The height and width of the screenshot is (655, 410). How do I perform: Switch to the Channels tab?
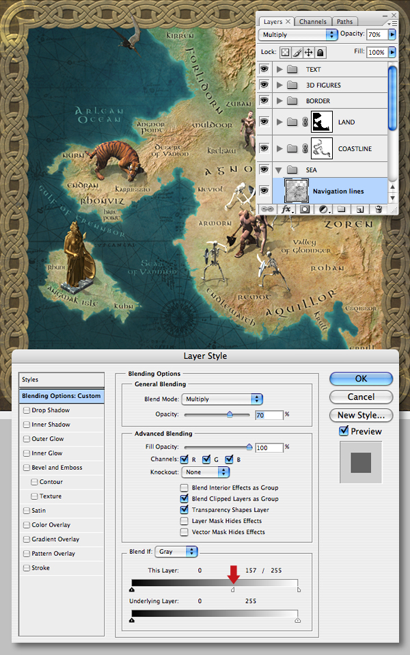tap(313, 22)
